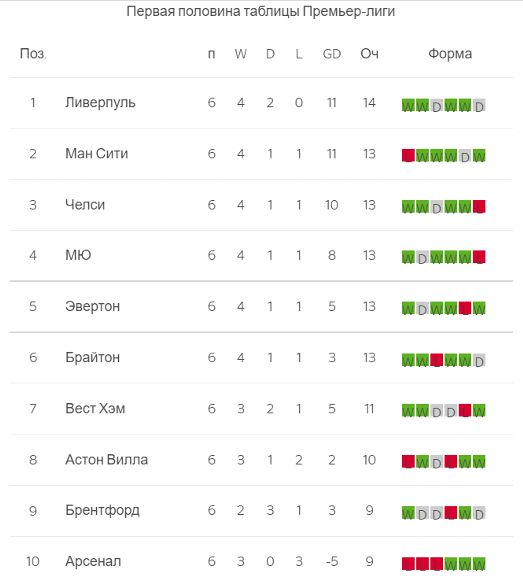523x576 pixels.
Task: Select Арсенал's goal difference value -5
Action: pos(332,561)
